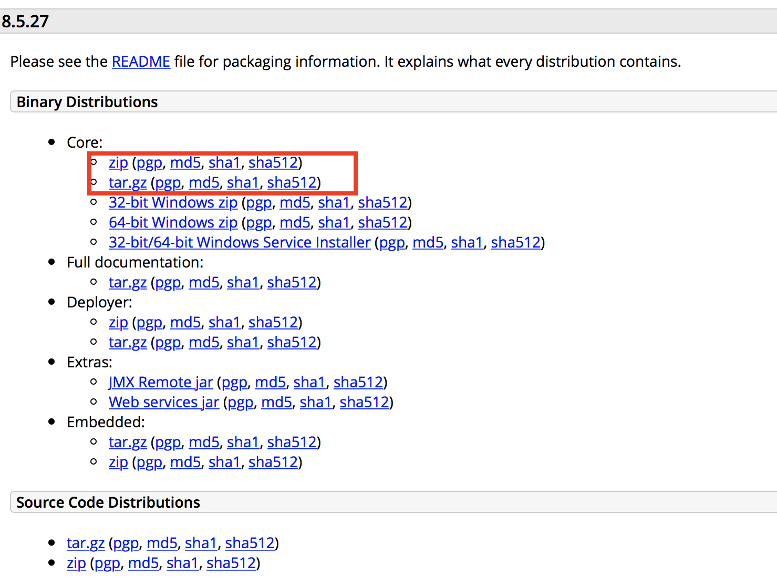Open md5 for Deployer zip

coord(185,323)
